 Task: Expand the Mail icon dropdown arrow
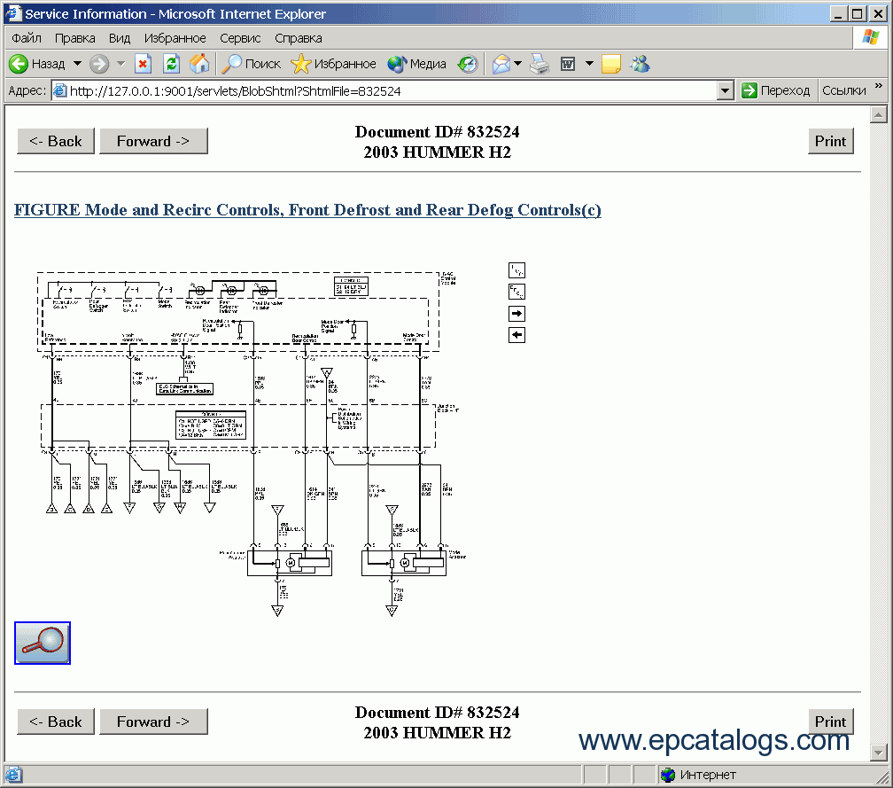[x=518, y=64]
